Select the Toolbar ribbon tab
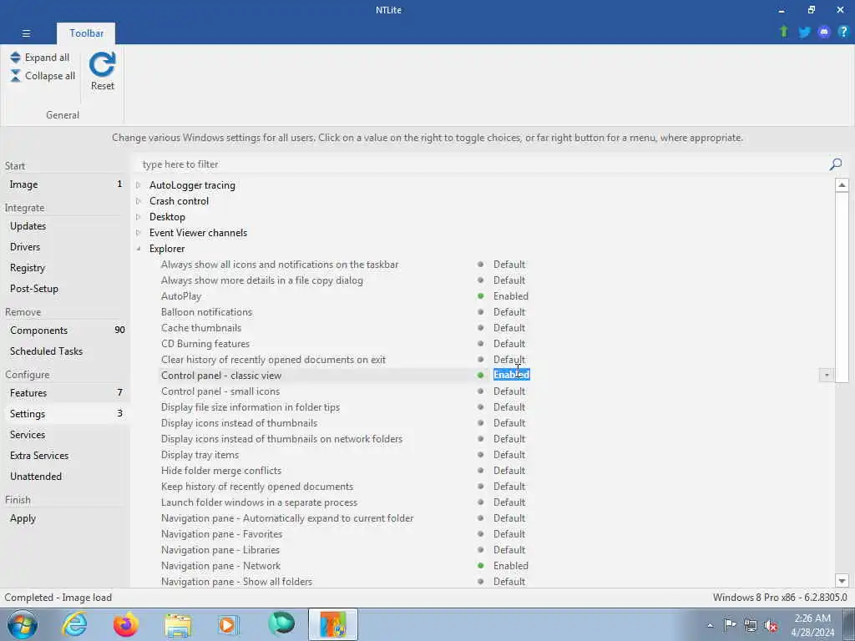 coord(86,33)
